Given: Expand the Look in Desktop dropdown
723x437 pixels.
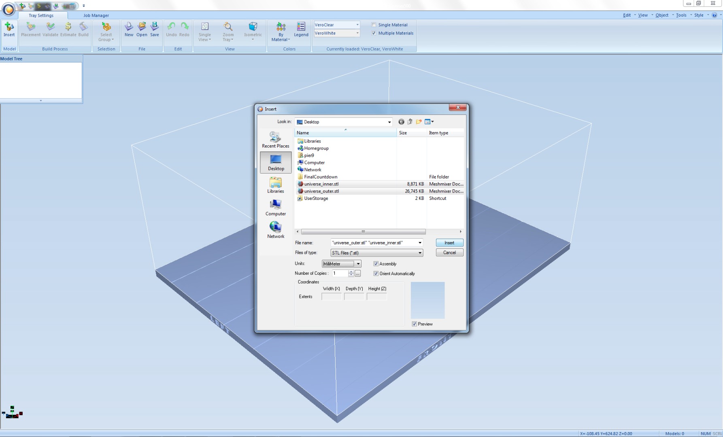Looking at the screenshot, I should click(x=389, y=122).
